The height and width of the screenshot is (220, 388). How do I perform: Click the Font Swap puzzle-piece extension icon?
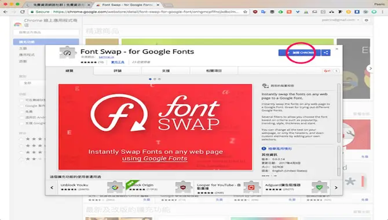pos(67,53)
